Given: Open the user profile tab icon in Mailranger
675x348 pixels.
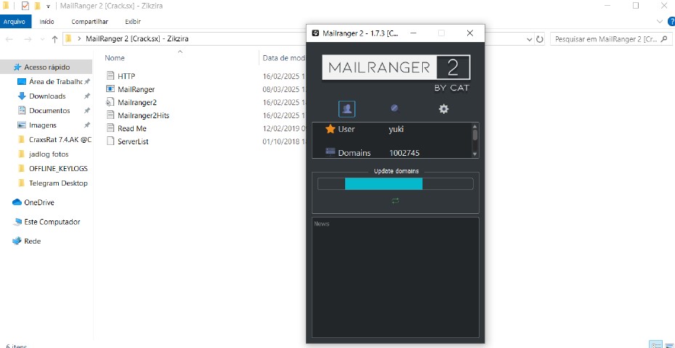Looking at the screenshot, I should click(347, 109).
